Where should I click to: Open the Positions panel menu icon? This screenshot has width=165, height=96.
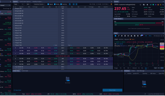point(163,71)
